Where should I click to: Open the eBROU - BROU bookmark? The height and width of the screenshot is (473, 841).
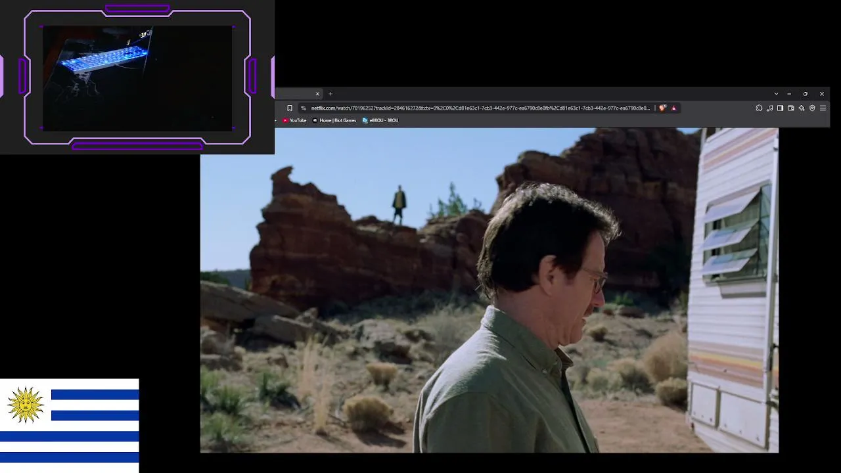pyautogui.click(x=380, y=120)
